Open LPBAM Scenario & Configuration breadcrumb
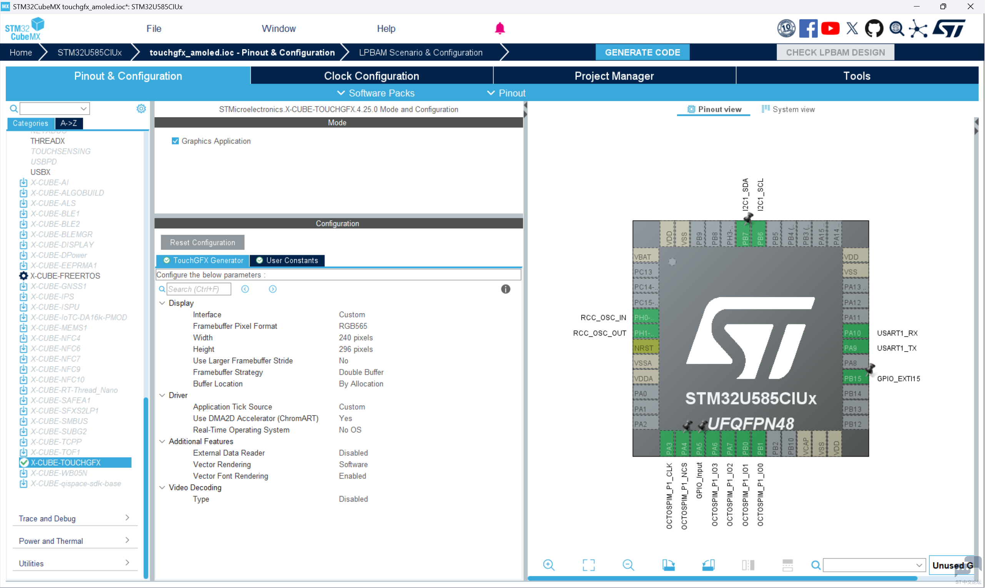 tap(421, 52)
